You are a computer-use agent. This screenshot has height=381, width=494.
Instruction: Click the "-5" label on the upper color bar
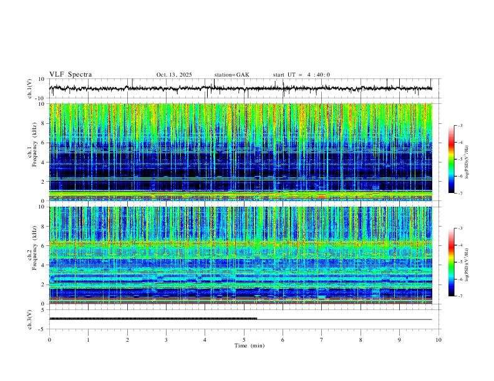click(460, 159)
